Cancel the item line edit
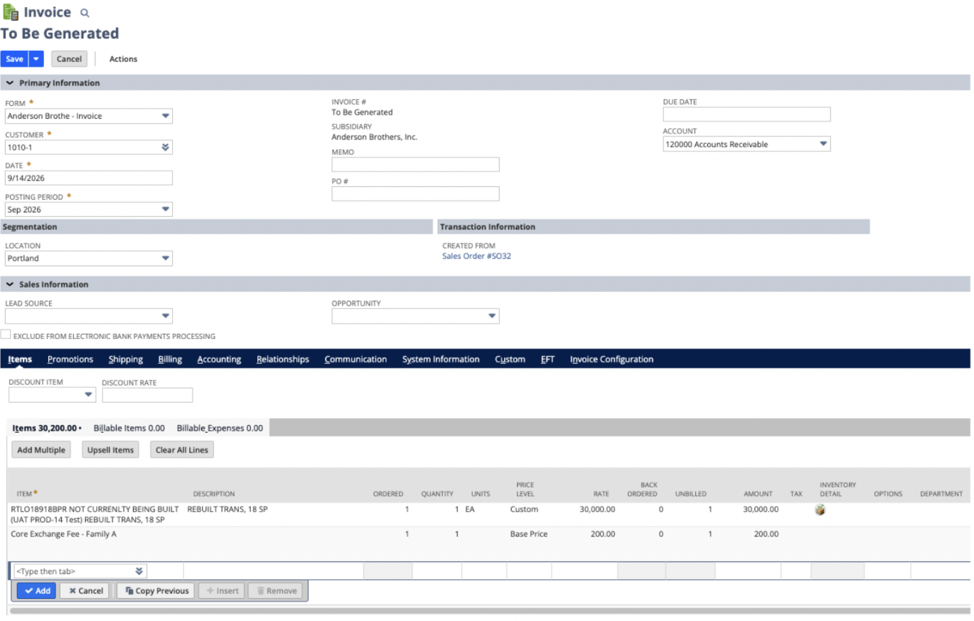Viewport: 974px width, 621px height. [x=86, y=590]
